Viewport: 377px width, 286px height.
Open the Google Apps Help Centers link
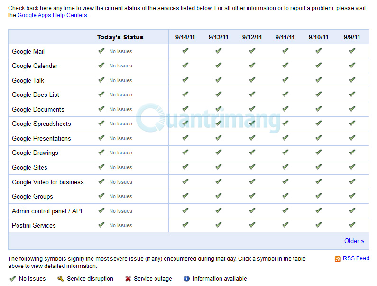point(52,15)
